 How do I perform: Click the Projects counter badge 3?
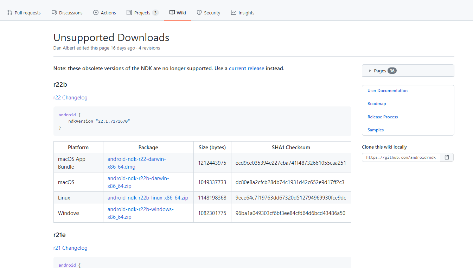155,13
